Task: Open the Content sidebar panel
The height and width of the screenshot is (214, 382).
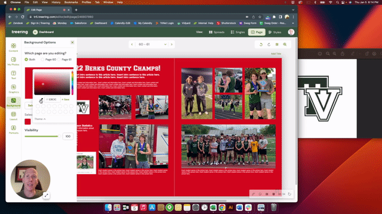Action: [x=13, y=48]
